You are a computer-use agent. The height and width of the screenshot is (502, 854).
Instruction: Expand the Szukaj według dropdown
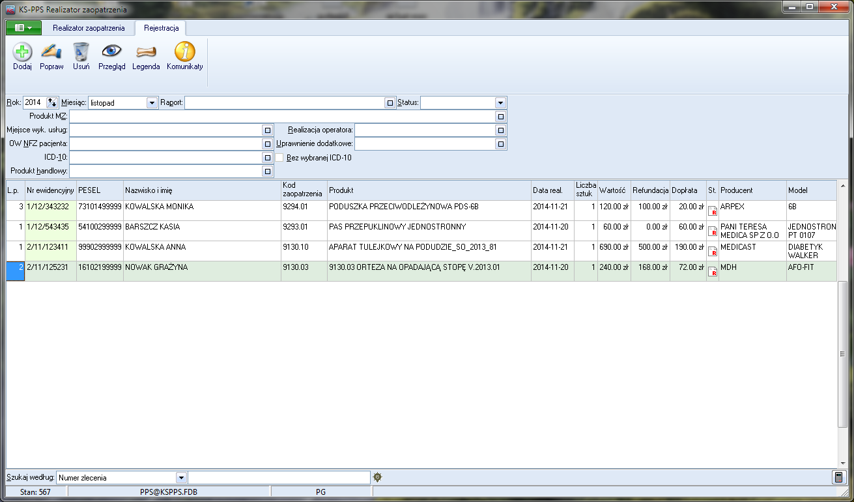(x=182, y=478)
